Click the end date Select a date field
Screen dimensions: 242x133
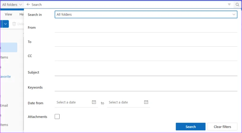pyautogui.click(x=128, y=102)
